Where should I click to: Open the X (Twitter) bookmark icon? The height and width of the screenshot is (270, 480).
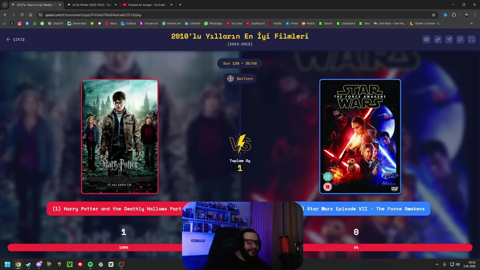tap(12, 23)
